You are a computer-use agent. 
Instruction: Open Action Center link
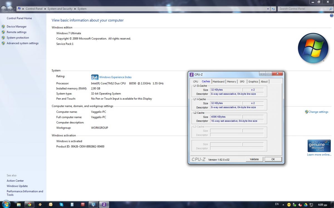click(15, 181)
